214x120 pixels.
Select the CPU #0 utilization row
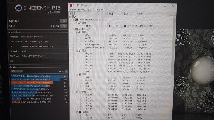pos(114,118)
